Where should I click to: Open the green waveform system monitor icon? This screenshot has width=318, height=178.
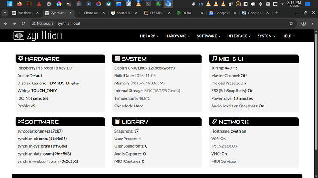click(x=158, y=4)
